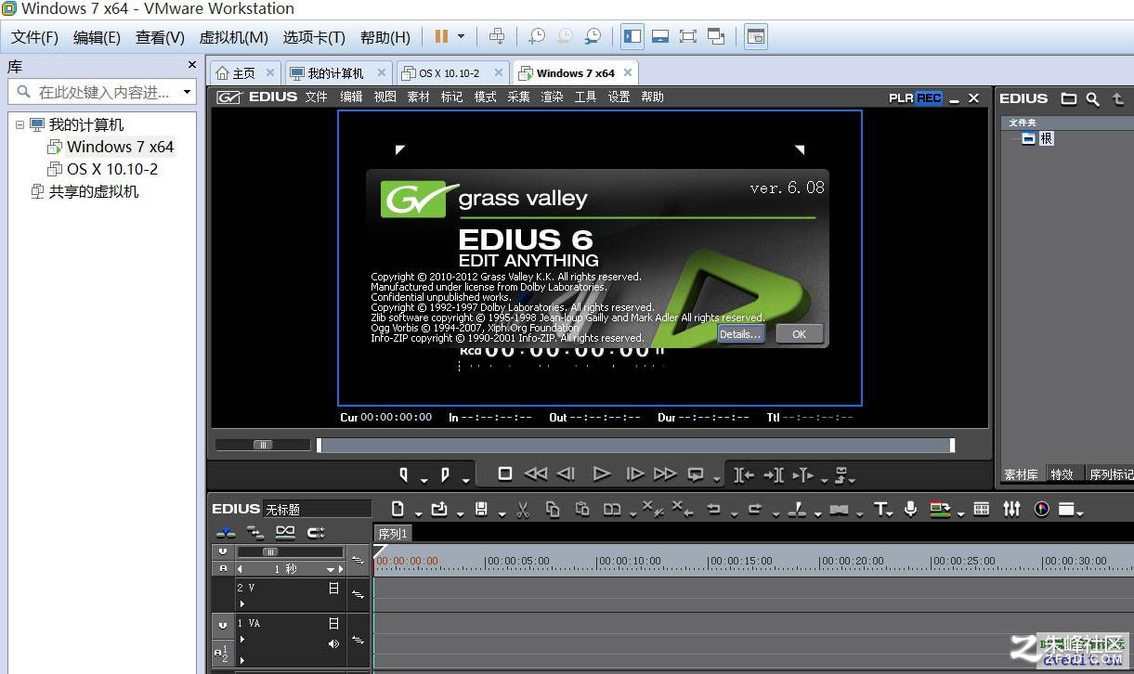Click OK in the EDIUS About dialog
The image size is (1134, 674).
click(799, 334)
